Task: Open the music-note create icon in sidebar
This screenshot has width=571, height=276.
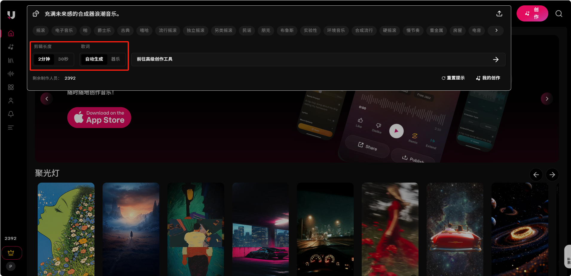Action: 11,47
